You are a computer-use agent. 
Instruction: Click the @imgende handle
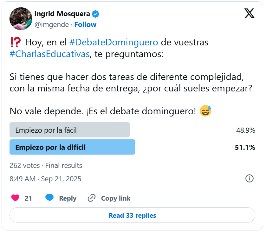tap(51, 24)
